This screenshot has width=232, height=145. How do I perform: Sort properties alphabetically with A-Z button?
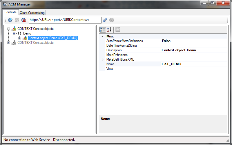click(x=109, y=30)
